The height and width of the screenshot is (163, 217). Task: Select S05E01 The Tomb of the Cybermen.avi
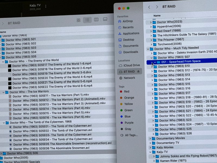pos(52,126)
